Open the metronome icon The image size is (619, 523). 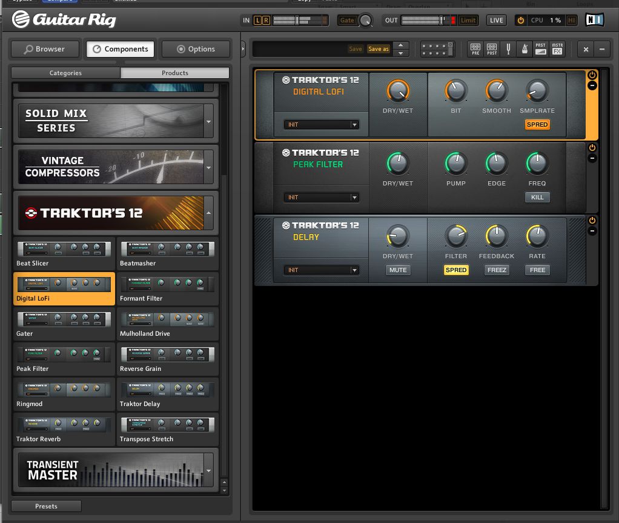click(x=525, y=49)
